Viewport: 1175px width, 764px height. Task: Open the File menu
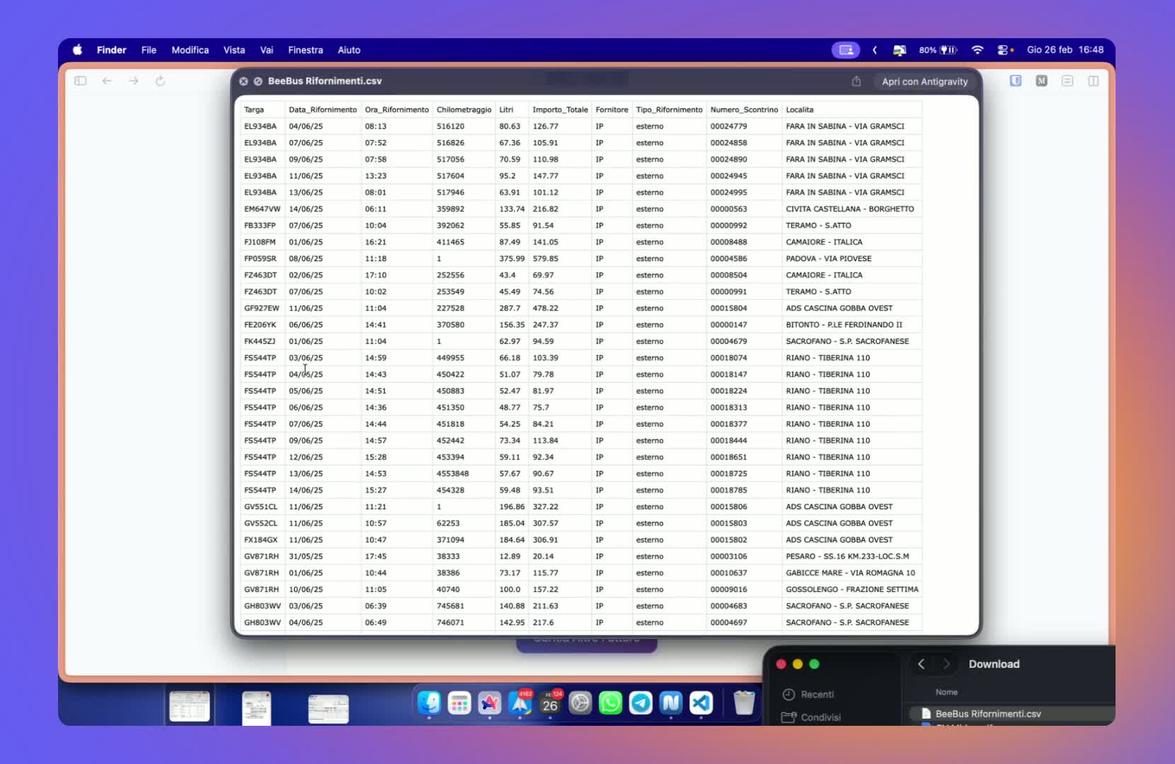(149, 50)
